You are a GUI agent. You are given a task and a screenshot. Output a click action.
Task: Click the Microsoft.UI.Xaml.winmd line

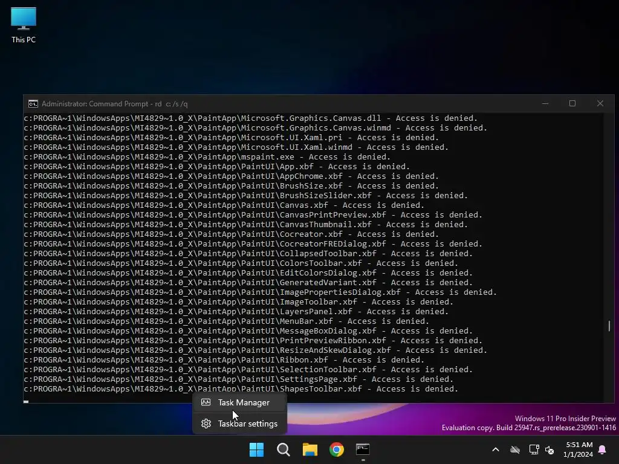pos(236,147)
